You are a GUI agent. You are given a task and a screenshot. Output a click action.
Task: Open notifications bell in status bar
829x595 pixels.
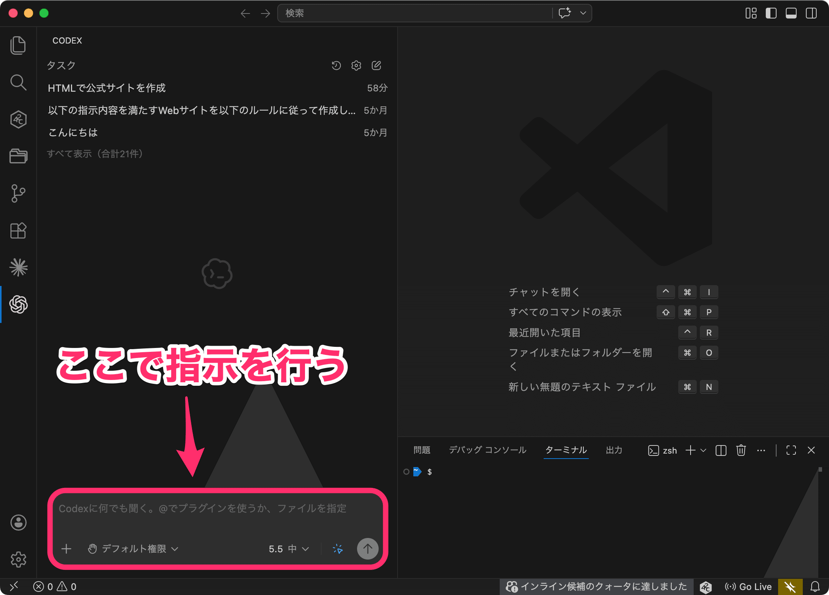(815, 587)
